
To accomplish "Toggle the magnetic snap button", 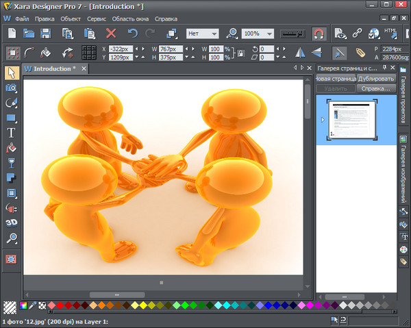I will point(319,33).
